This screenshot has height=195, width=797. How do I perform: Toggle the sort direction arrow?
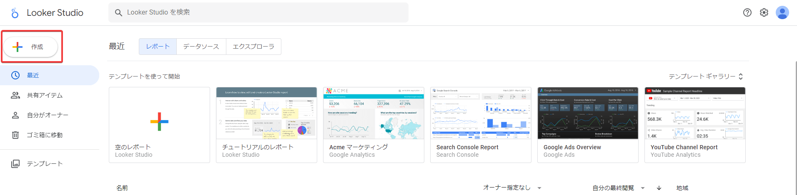coord(659,188)
